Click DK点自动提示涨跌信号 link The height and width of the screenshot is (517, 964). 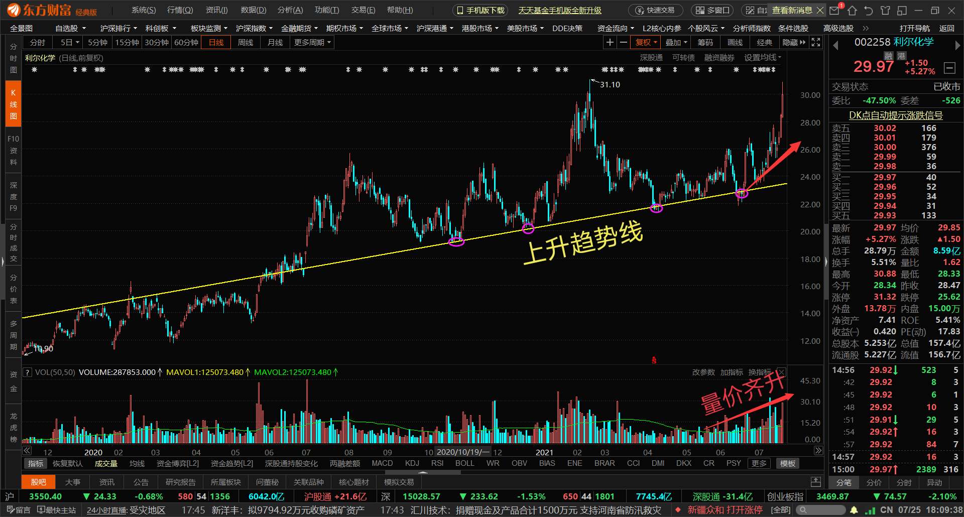[896, 115]
